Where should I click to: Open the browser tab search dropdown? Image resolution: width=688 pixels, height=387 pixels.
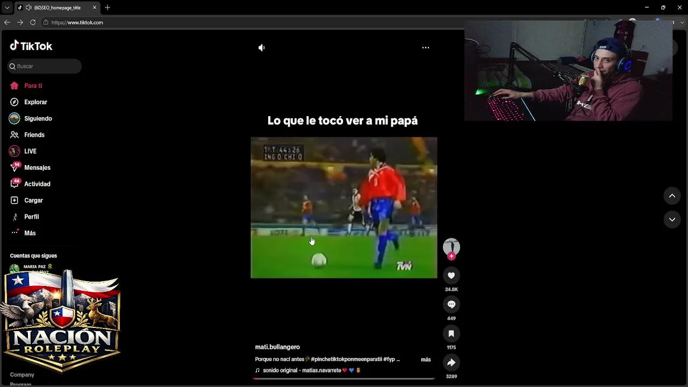tap(7, 8)
